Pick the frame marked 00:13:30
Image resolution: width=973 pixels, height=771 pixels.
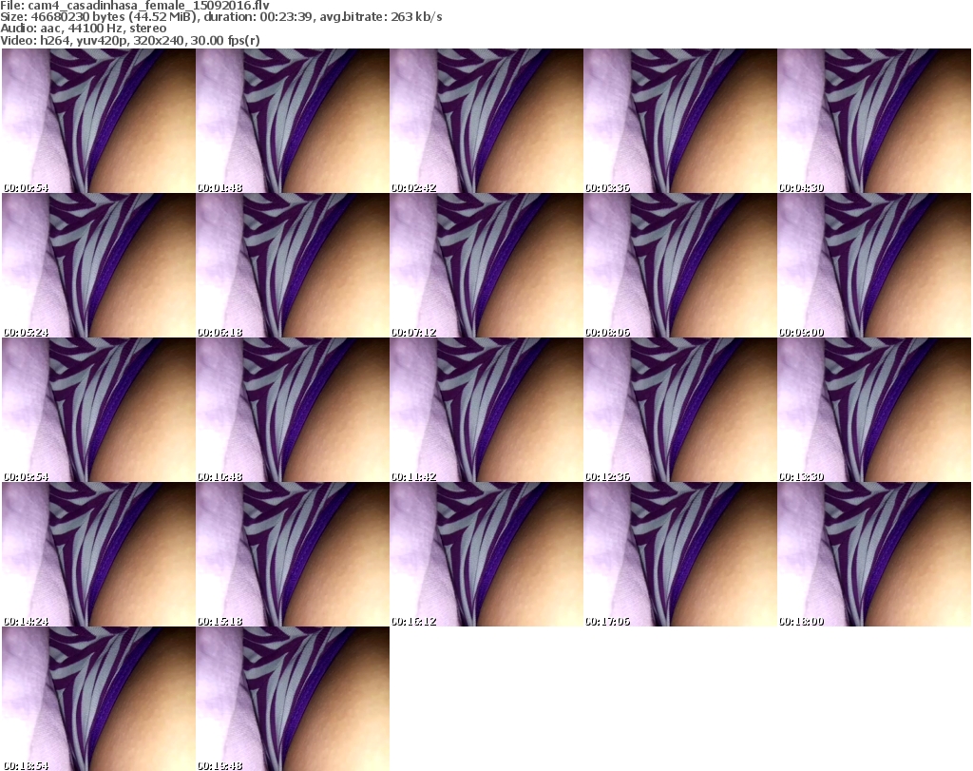pos(874,410)
